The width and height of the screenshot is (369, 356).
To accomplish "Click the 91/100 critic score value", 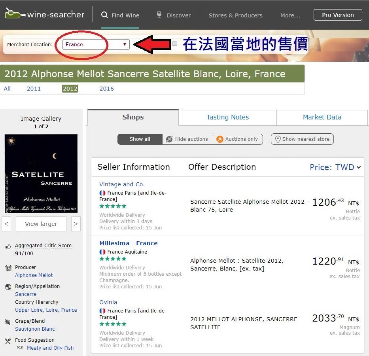I will tap(24, 254).
